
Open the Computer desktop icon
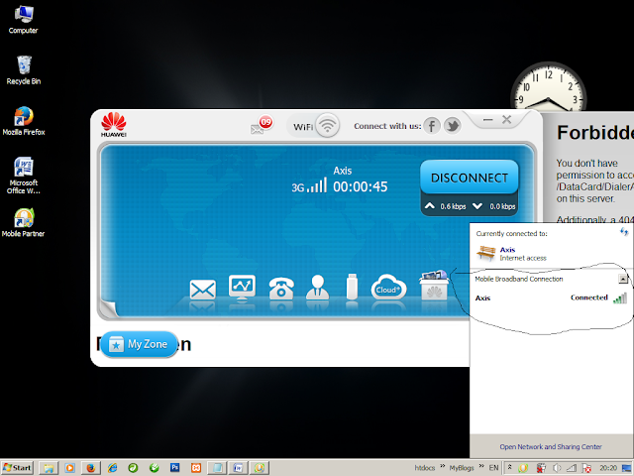coord(23,19)
